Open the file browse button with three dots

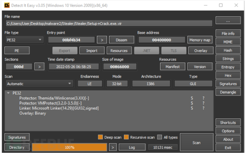228,21
